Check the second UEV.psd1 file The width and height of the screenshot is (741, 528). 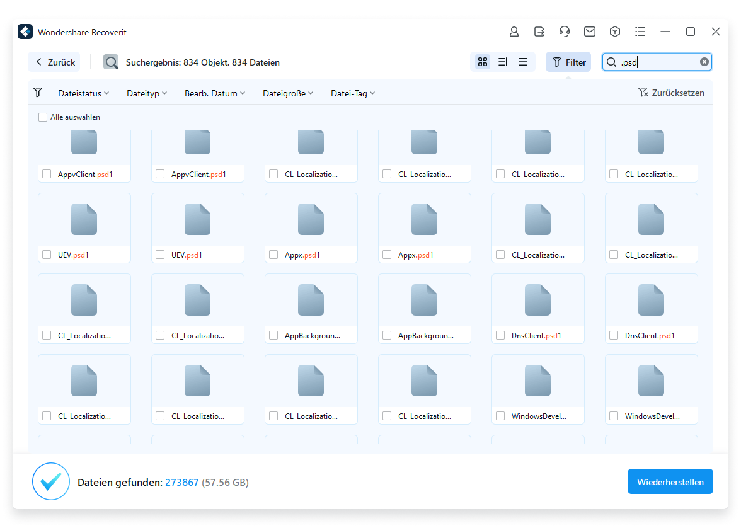pos(160,255)
